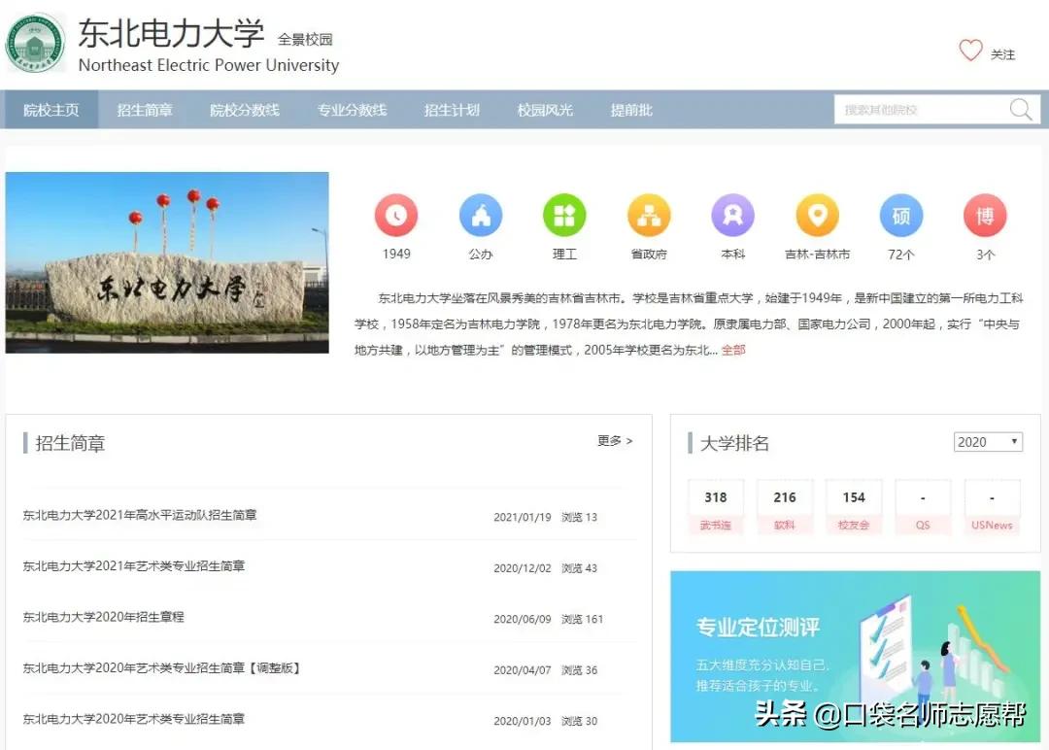Click the search magnifier icon
This screenshot has width=1049, height=750.
pos(1020,110)
